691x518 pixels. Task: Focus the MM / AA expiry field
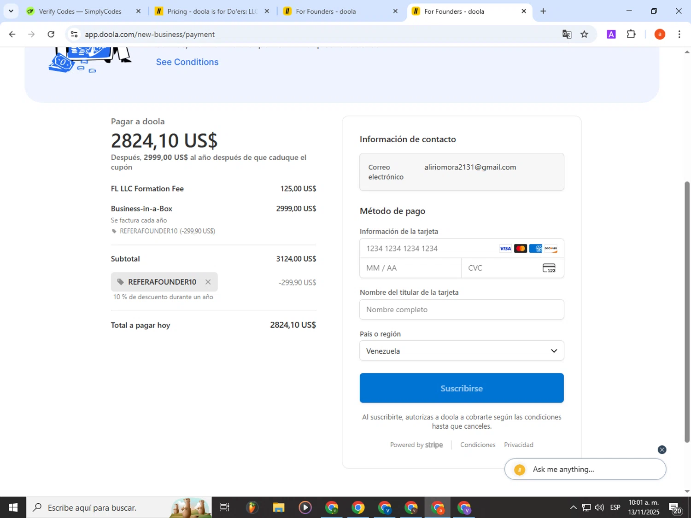410,268
